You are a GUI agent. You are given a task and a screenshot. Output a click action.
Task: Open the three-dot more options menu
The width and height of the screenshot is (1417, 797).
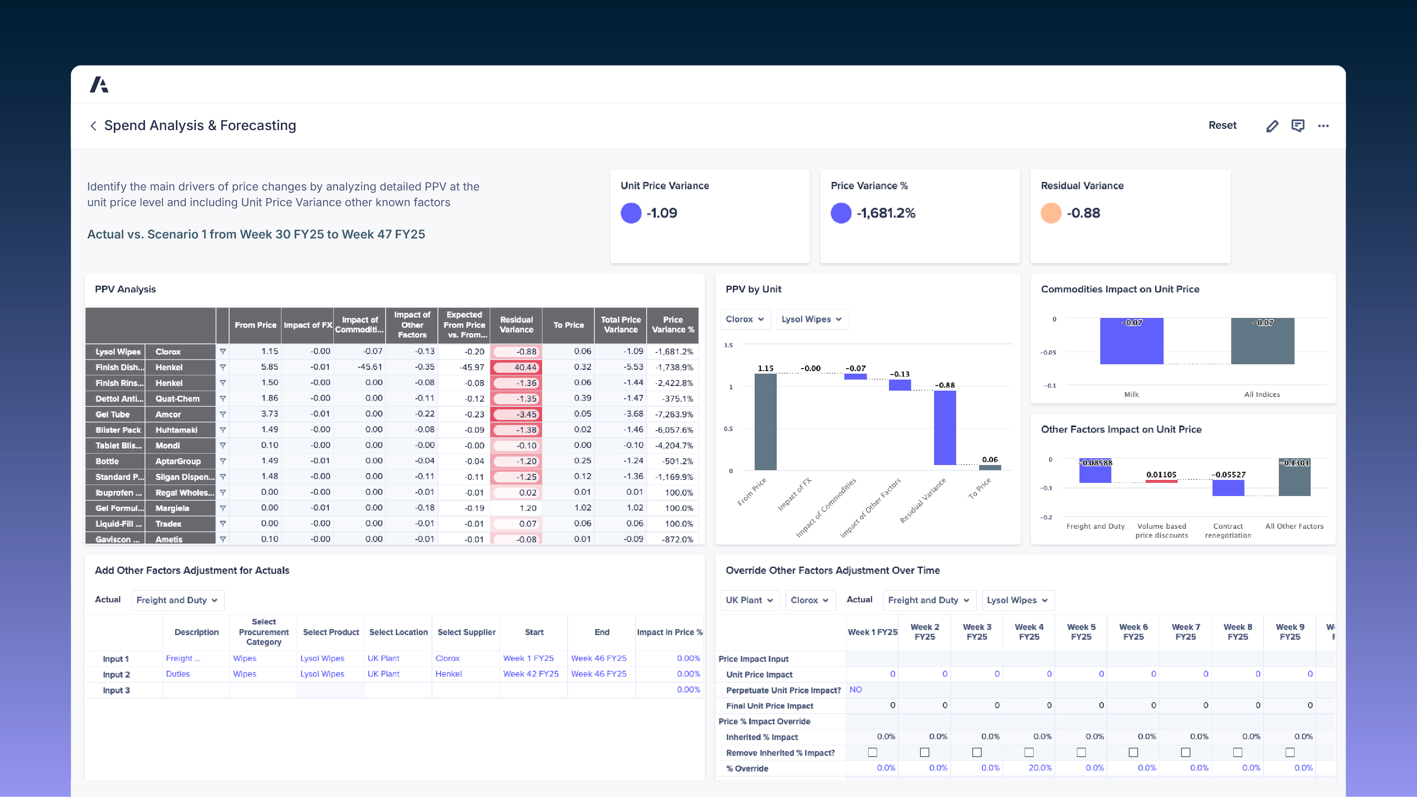point(1323,126)
